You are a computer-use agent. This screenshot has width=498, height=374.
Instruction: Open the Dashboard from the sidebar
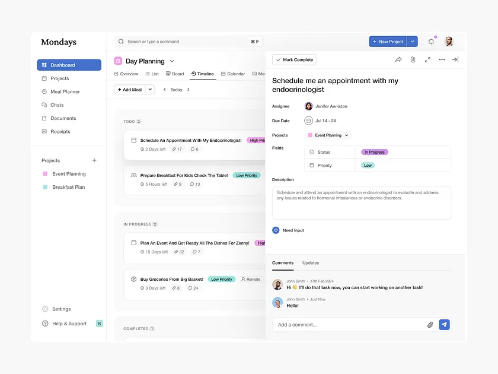pos(62,64)
